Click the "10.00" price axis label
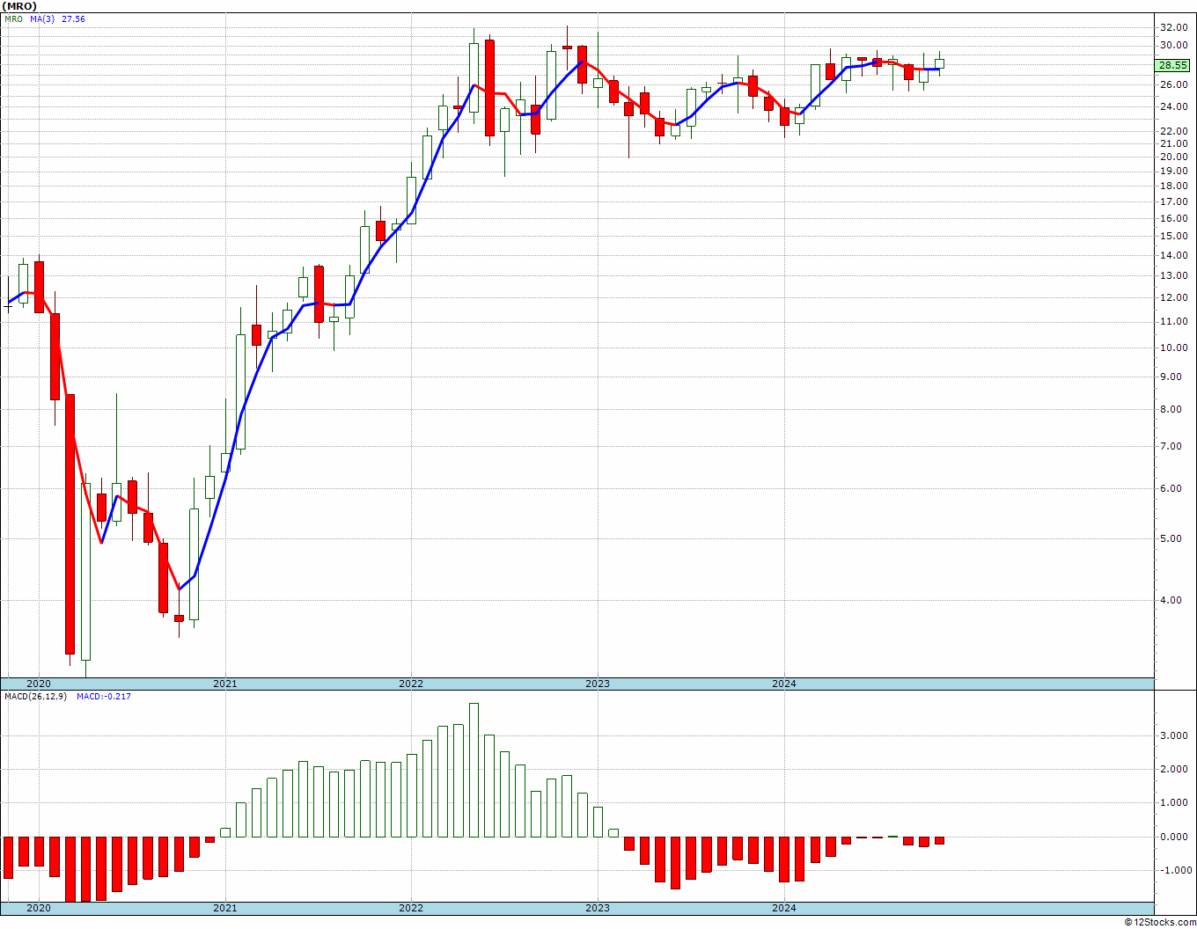Image resolution: width=1197 pixels, height=929 pixels. pyautogui.click(x=1172, y=348)
